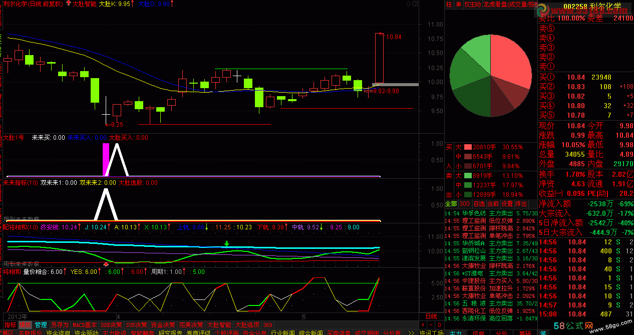Open the 日线 period selector
Screen dimensions: 634x335
tap(431, 316)
